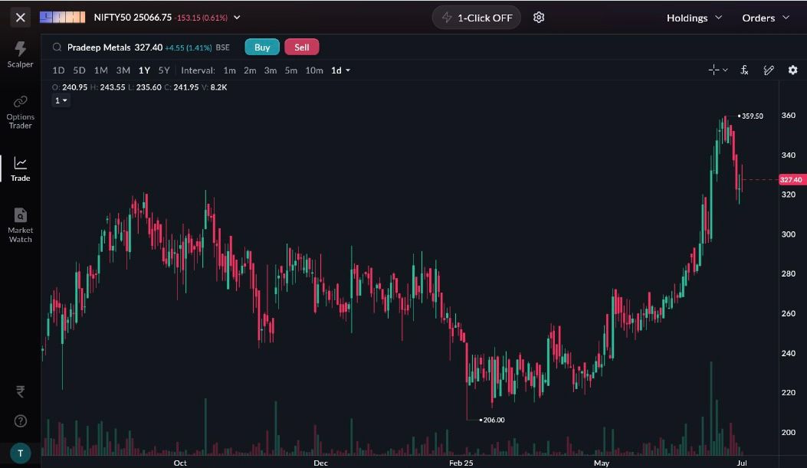Screen dimensions: 807x468
Task: Click the 327.40 current price label
Action: (791, 179)
